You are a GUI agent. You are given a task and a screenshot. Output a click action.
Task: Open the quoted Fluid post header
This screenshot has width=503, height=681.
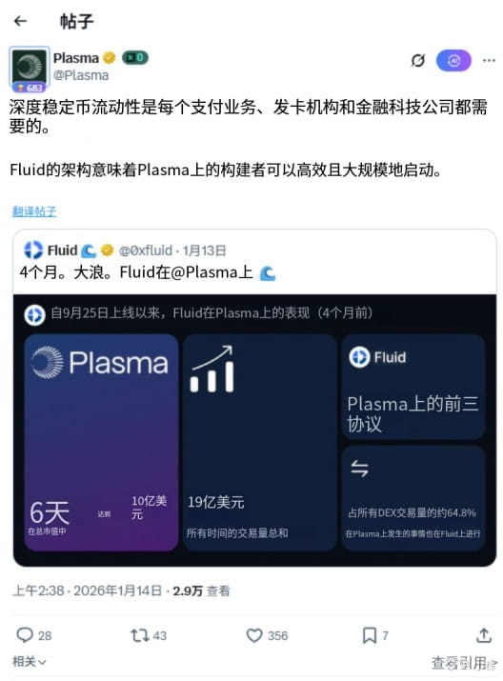coord(126,250)
